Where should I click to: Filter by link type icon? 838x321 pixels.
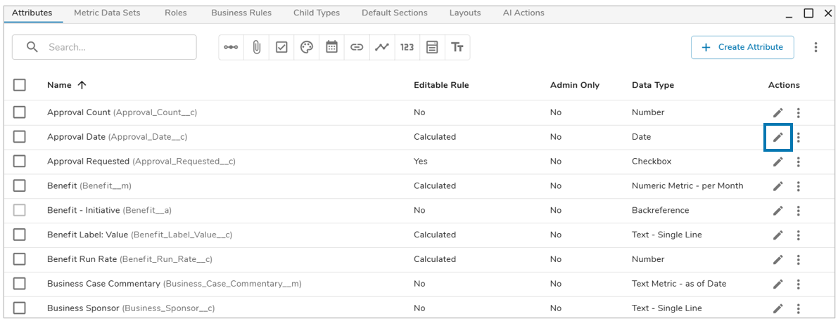(x=357, y=47)
